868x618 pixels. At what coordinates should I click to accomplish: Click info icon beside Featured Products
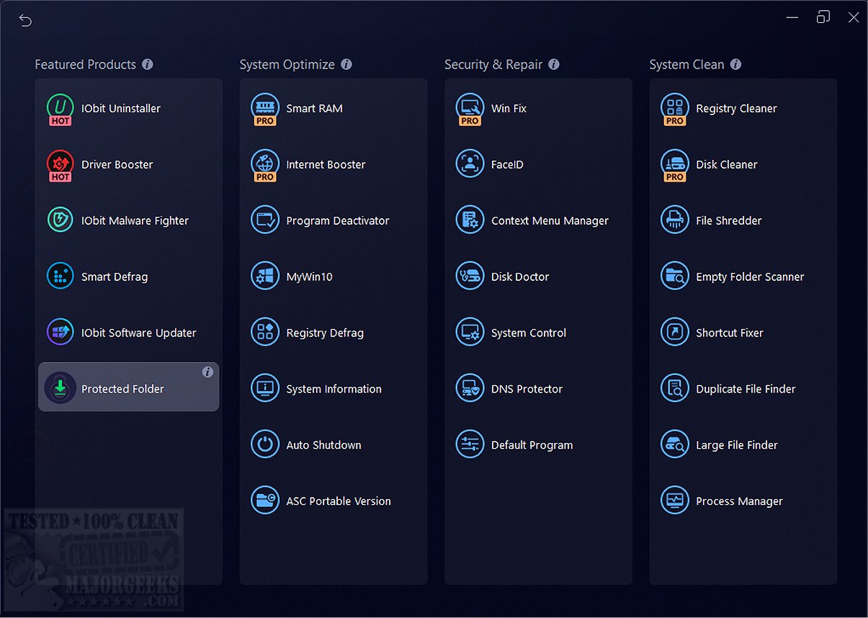click(148, 64)
